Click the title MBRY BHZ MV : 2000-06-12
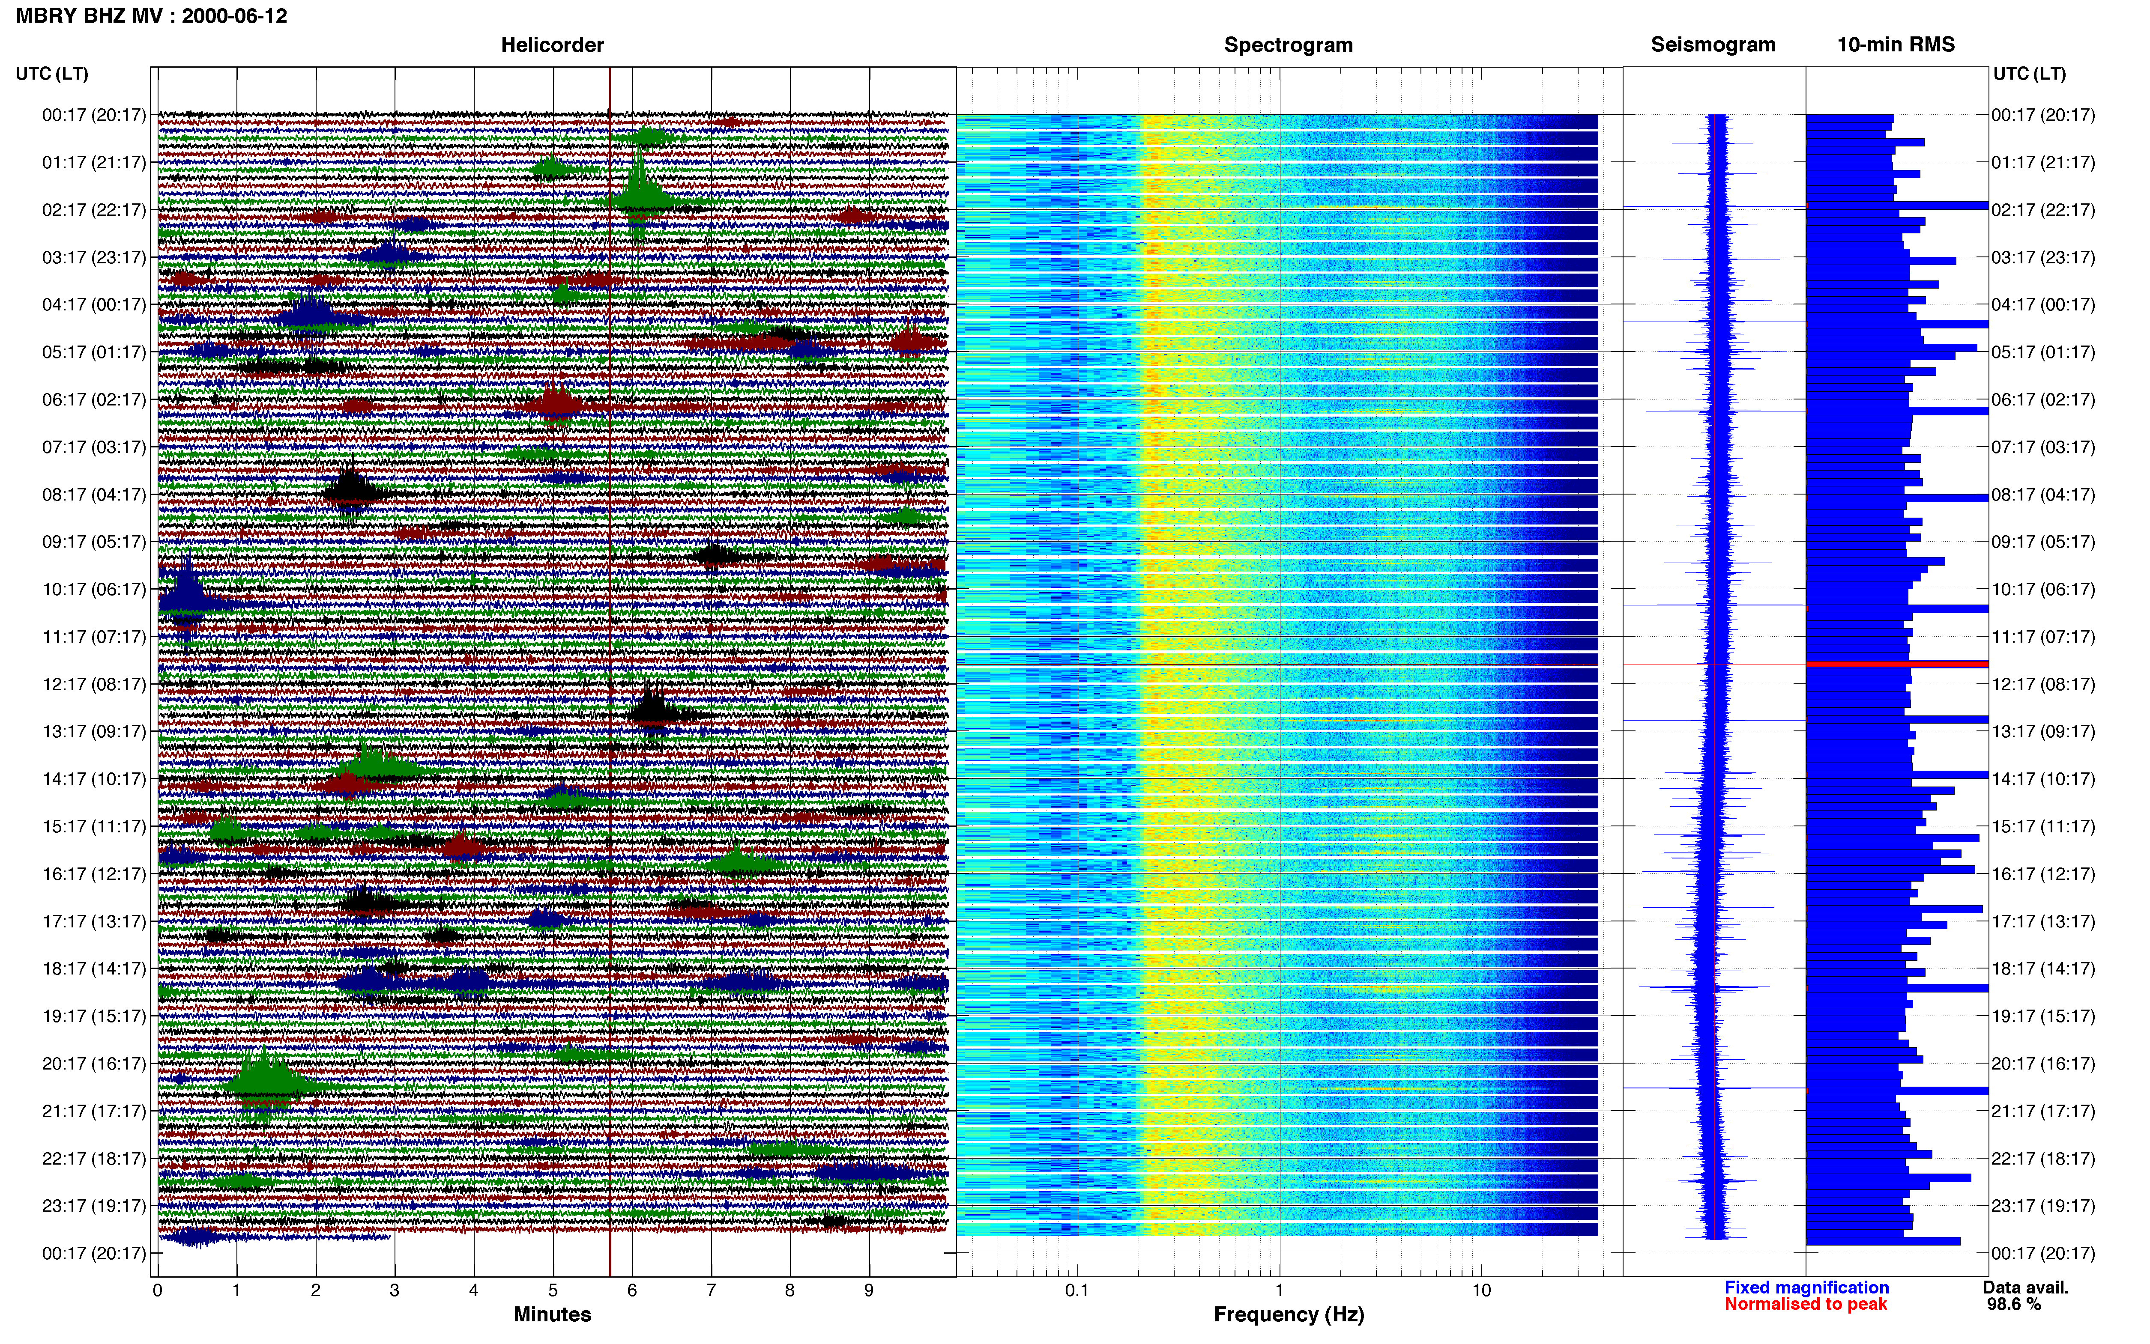Viewport: 2150px width, 1344px height. [151, 16]
